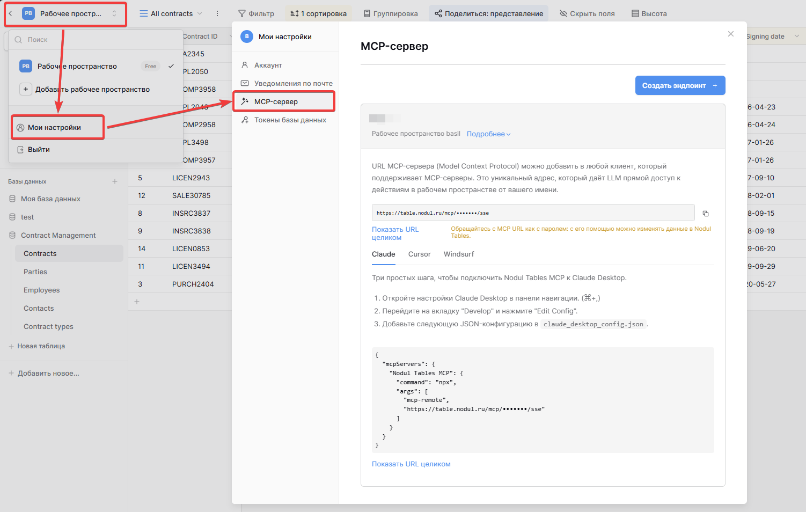Open Поделиться: представление sharing

489,13
